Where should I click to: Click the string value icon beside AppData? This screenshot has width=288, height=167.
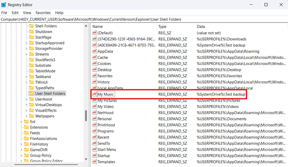94,51
